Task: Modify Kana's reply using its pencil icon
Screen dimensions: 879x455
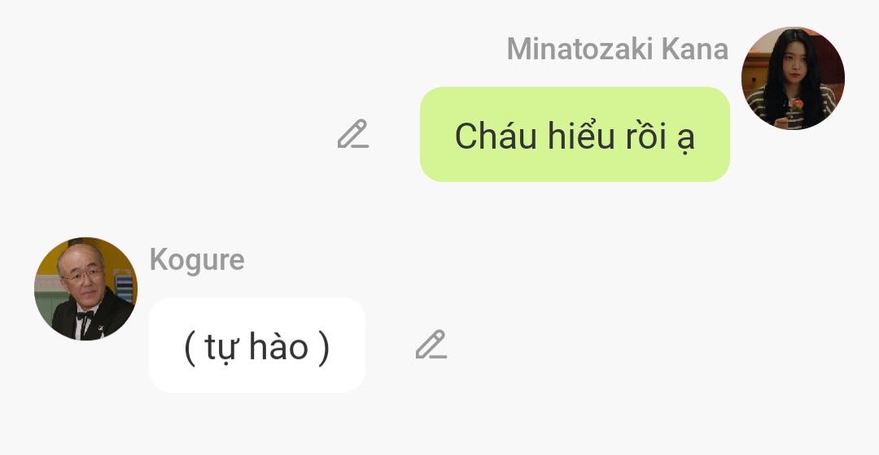Action: tap(353, 134)
